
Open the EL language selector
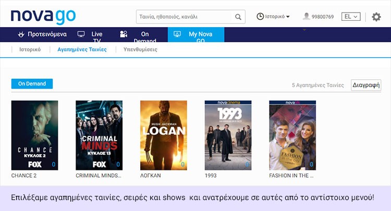coord(351,17)
